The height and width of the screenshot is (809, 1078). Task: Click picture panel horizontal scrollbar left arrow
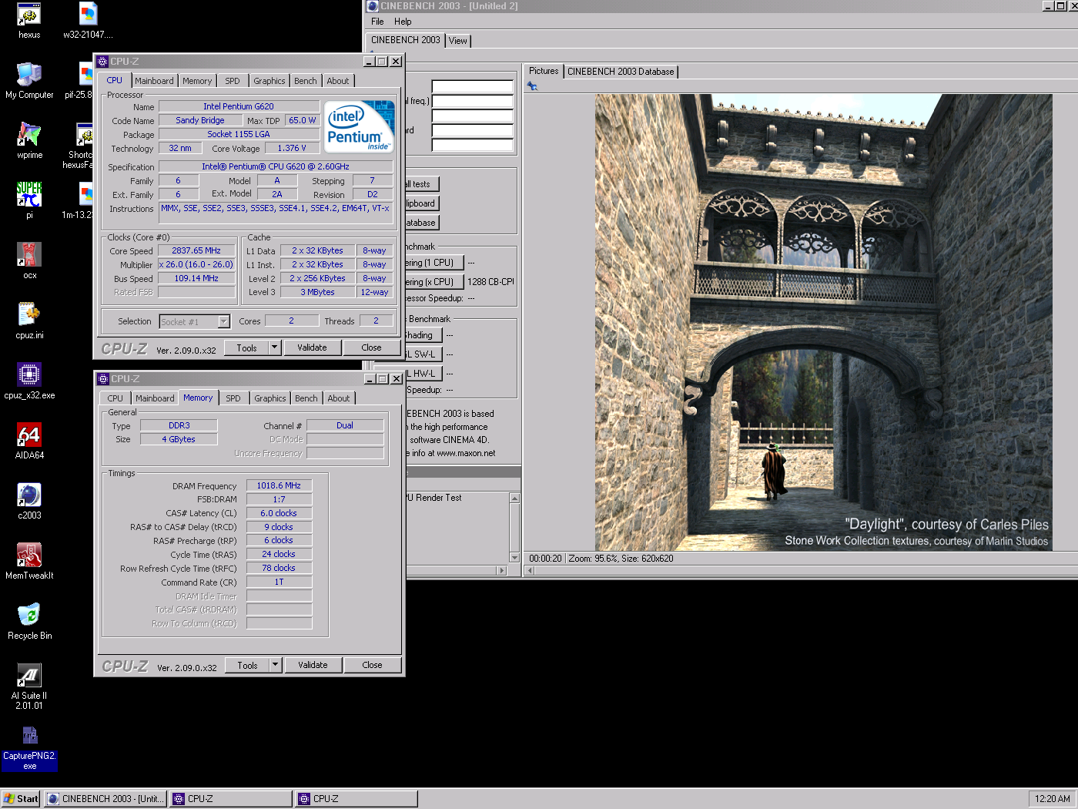[529, 571]
